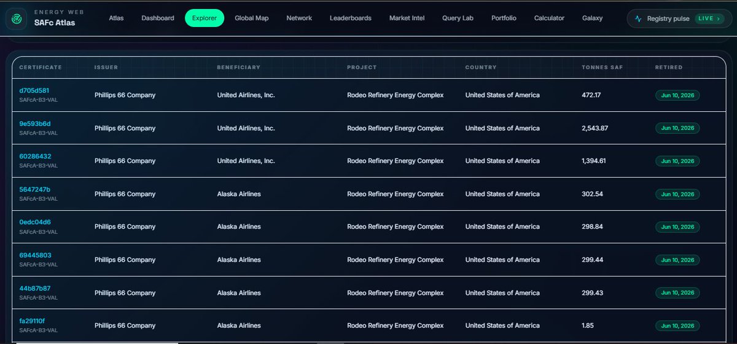Click Phillips 66 Company issuer in row 9e593b6d

point(125,128)
